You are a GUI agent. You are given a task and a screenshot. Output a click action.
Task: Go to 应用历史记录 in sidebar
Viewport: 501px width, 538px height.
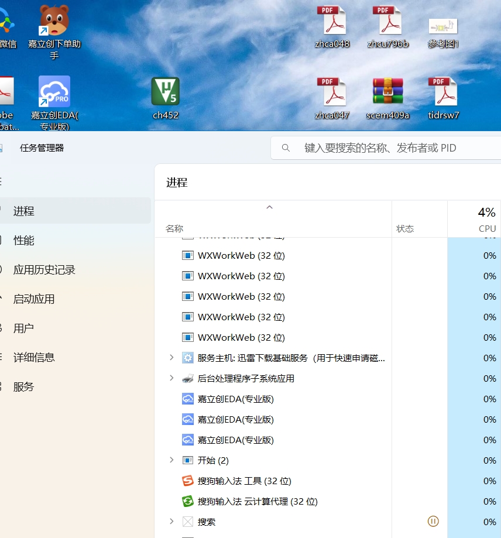(44, 270)
